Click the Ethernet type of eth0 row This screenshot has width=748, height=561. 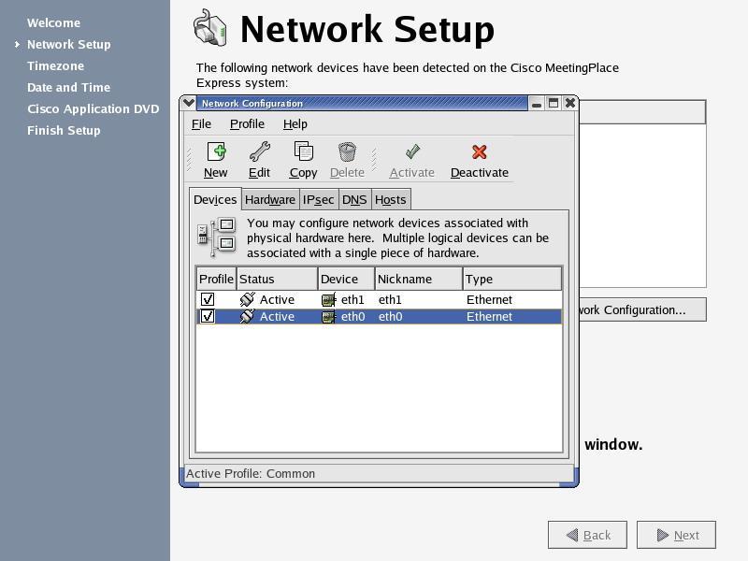489,317
